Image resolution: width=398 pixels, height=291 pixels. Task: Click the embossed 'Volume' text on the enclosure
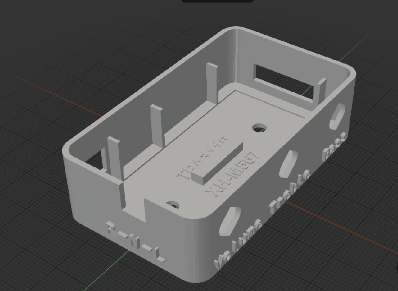pyautogui.click(x=238, y=244)
